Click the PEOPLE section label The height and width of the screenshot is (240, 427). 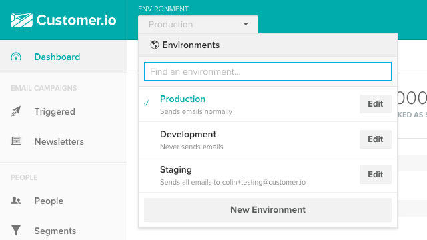(x=24, y=177)
